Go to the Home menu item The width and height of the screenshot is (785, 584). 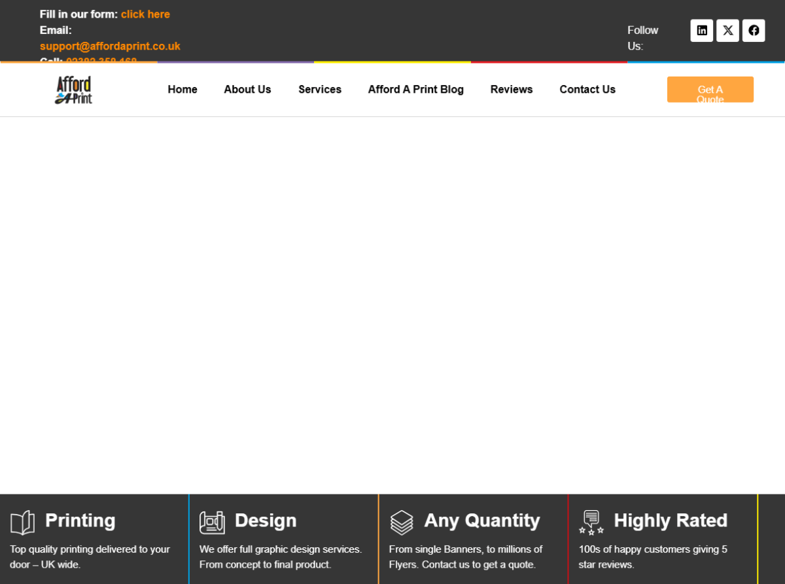pos(183,90)
